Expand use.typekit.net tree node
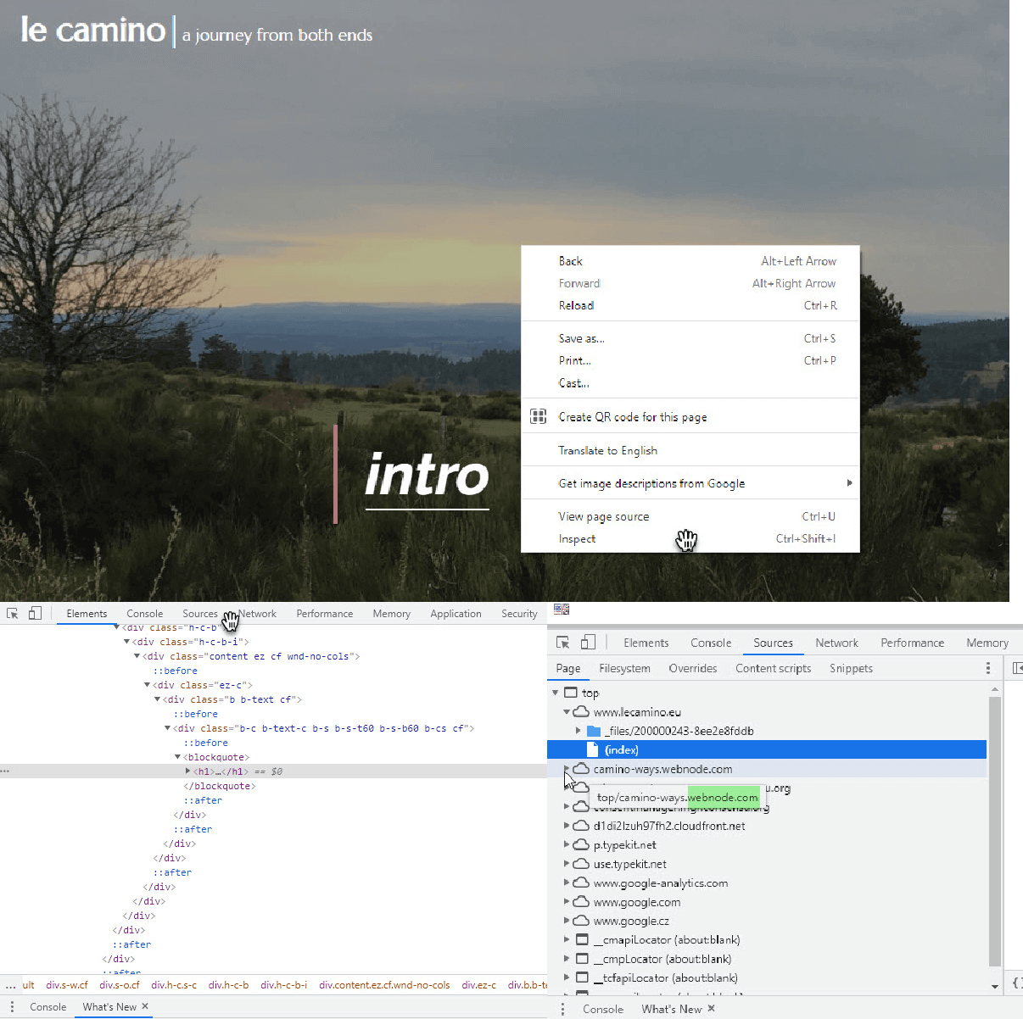The width and height of the screenshot is (1023, 1019). 567,863
